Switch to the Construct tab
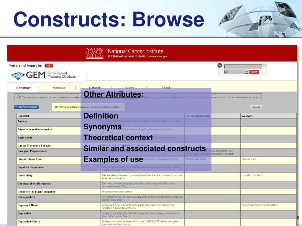This screenshot has width=302, height=226. point(23,88)
